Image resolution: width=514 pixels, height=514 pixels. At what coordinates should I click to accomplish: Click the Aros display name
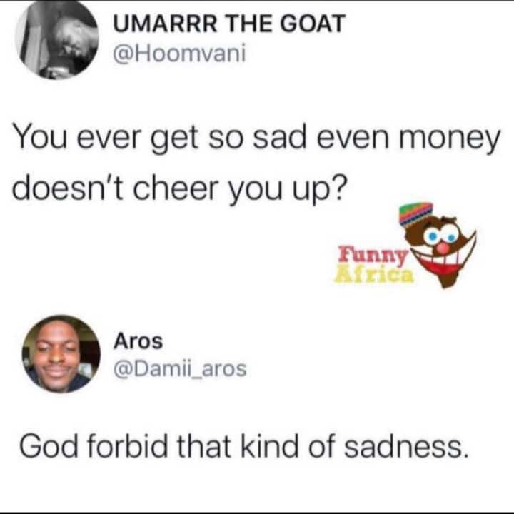(138, 341)
